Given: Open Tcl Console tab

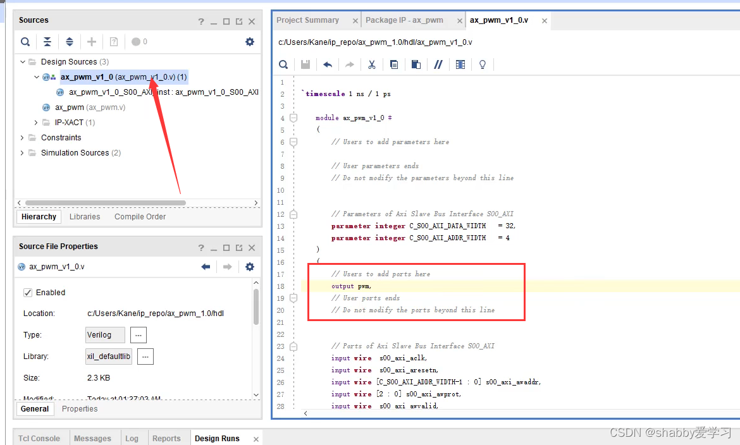Looking at the screenshot, I should (39, 439).
